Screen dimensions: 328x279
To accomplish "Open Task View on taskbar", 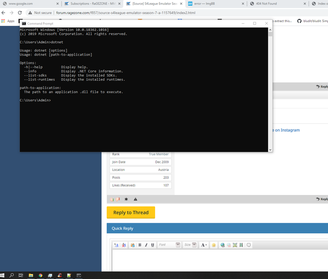I will (x=21, y=275).
